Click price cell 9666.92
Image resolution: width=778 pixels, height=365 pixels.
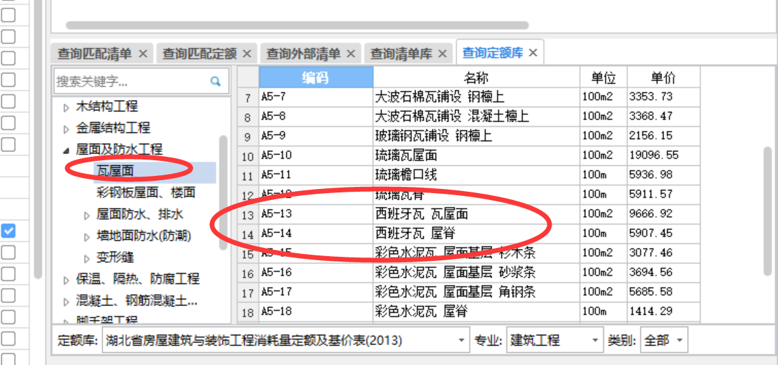663,214
